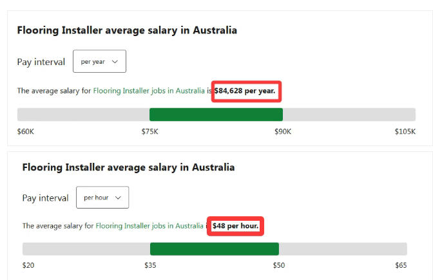Click the "Pay interval" label next to "per hour"
This screenshot has height=280, width=433.
click(45, 198)
